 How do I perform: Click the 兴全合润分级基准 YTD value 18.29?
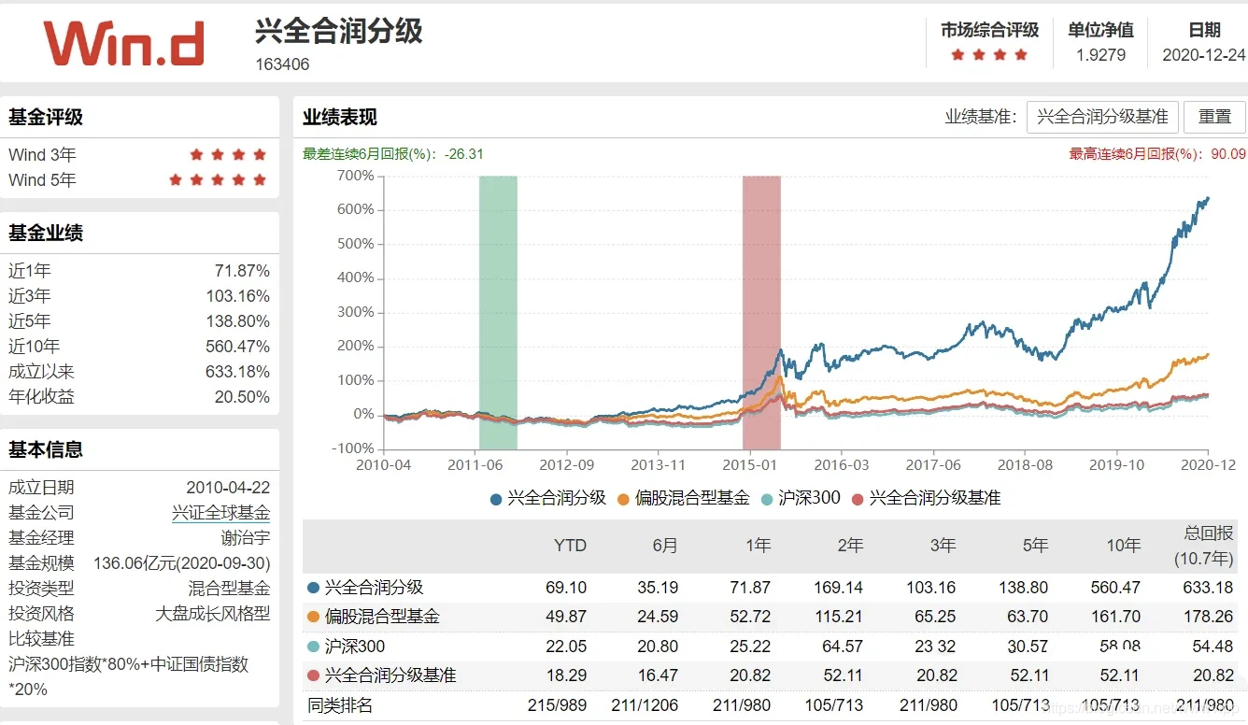coord(566,675)
